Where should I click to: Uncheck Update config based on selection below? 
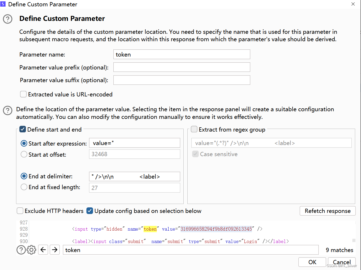tap(90, 211)
